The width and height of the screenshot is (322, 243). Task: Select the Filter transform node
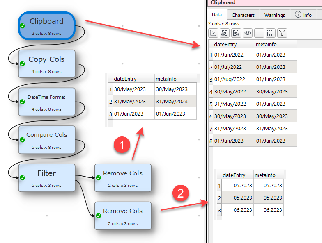(x=47, y=178)
